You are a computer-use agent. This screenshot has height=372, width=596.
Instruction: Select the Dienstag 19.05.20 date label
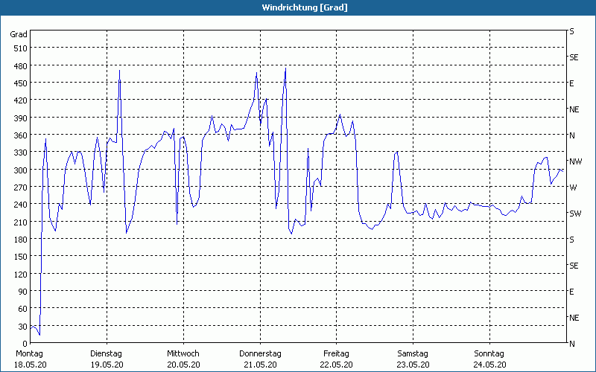(107, 359)
